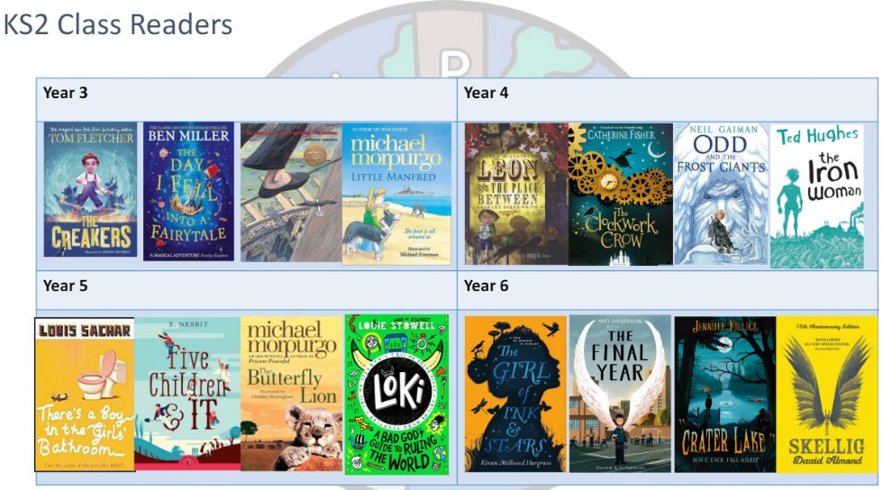Click Odd and the Frost Giants cover
The image size is (883, 490).
tap(722, 195)
